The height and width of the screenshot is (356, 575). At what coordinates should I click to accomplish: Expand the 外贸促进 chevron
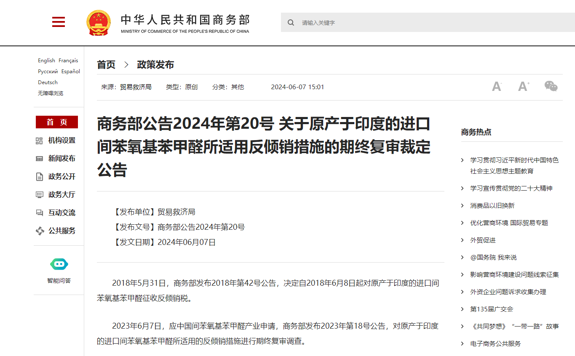point(462,240)
